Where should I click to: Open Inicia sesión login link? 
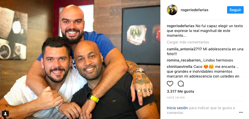pos(177,108)
